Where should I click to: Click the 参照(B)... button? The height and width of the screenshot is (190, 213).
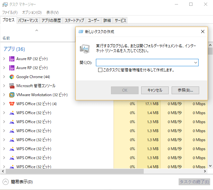(185, 90)
